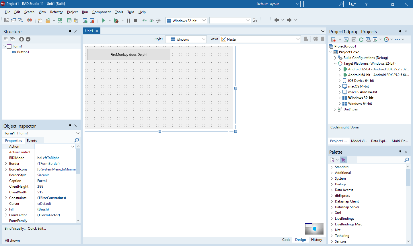Select Button1 in Structure tree
This screenshot has height=246, width=413.
[x=23, y=52]
